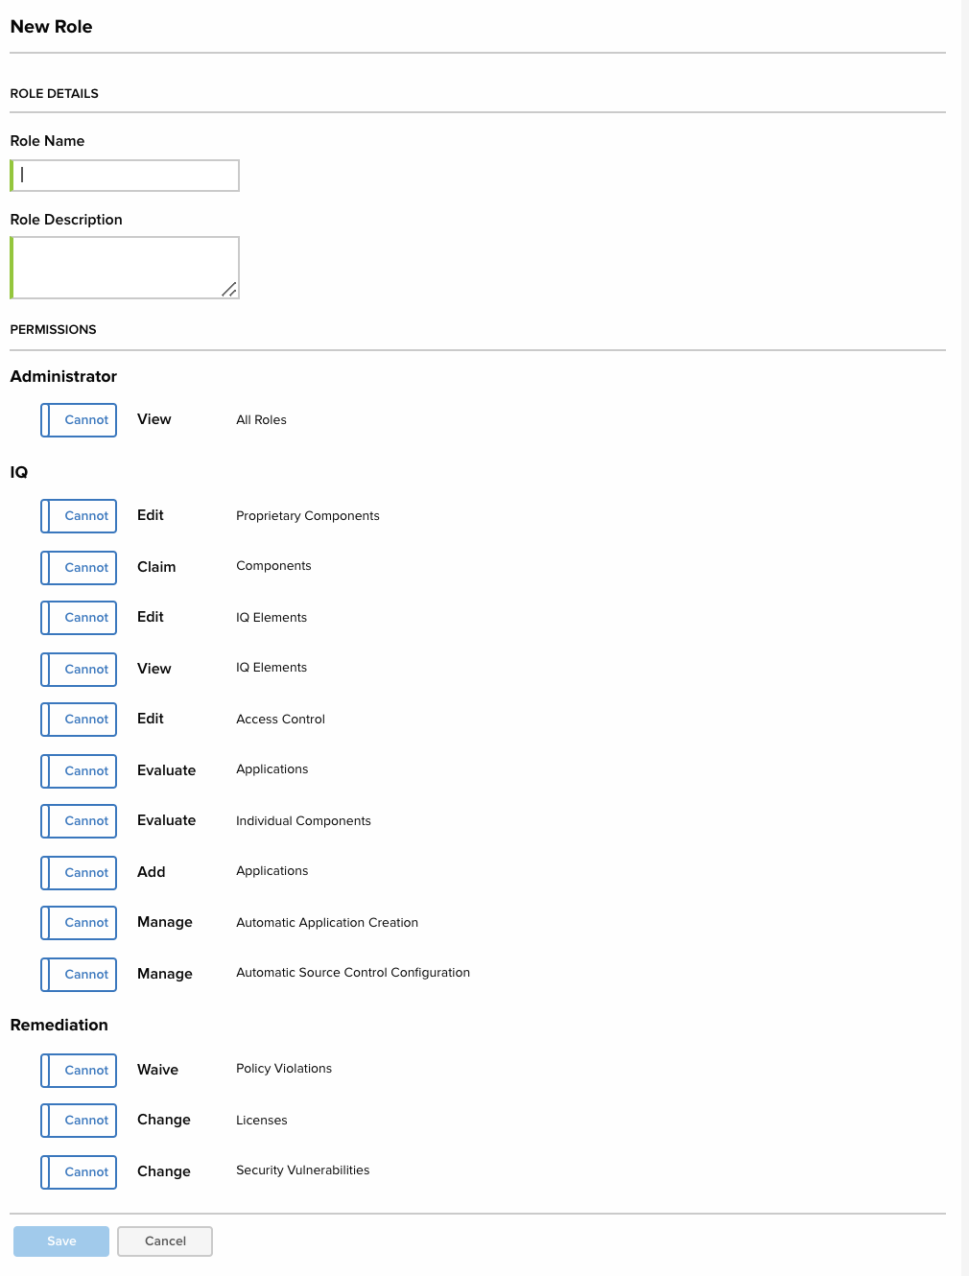Toggle the View All Roles permission
This screenshot has height=1276, width=969.
(x=79, y=420)
